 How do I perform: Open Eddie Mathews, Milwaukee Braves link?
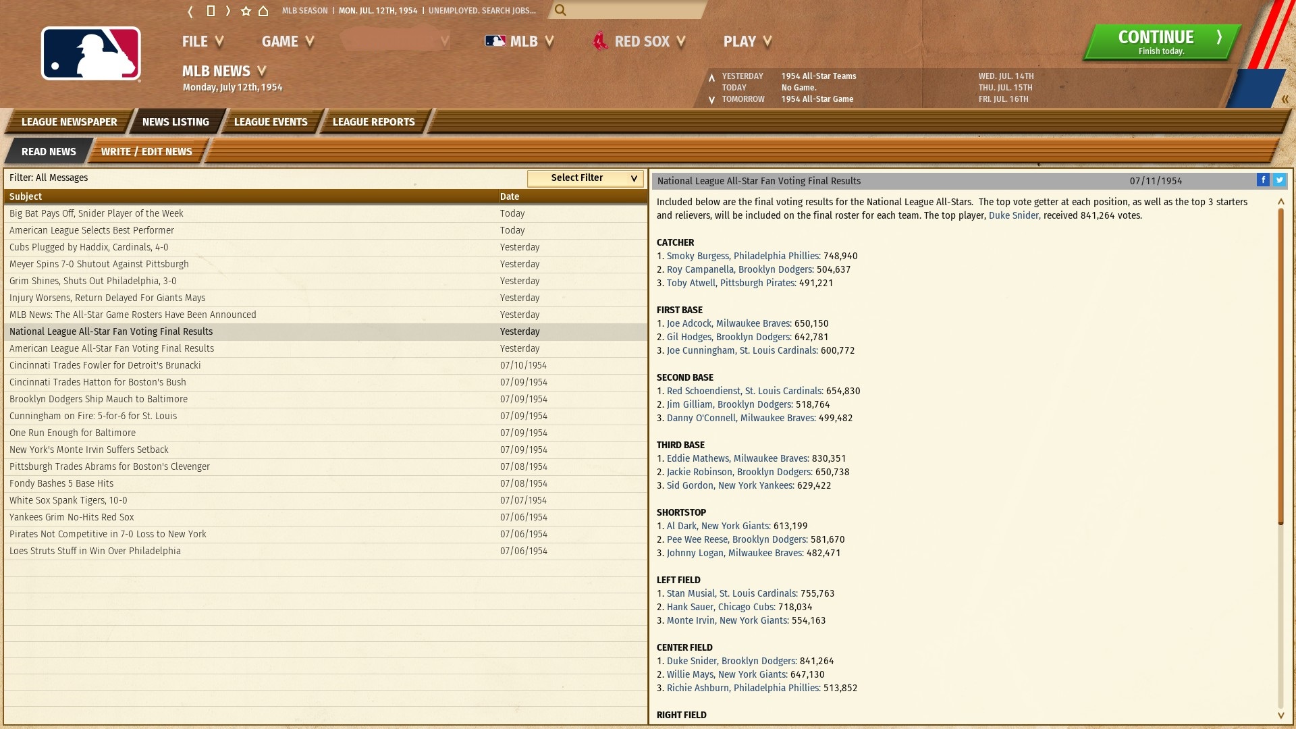pos(737,458)
